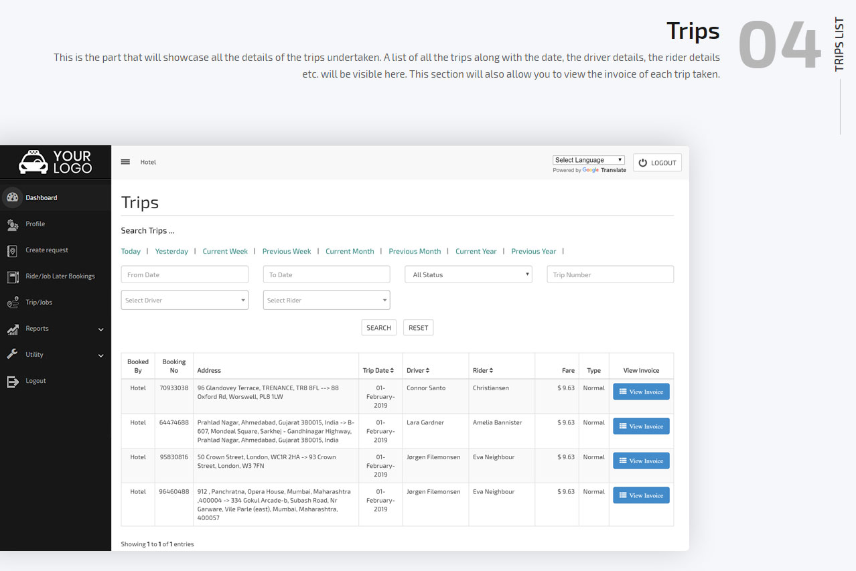
Task: Filter trips by Current Week
Action: pos(225,251)
